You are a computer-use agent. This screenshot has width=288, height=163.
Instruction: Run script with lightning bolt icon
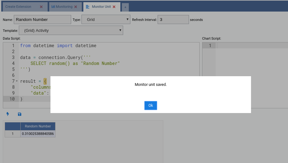[8, 114]
